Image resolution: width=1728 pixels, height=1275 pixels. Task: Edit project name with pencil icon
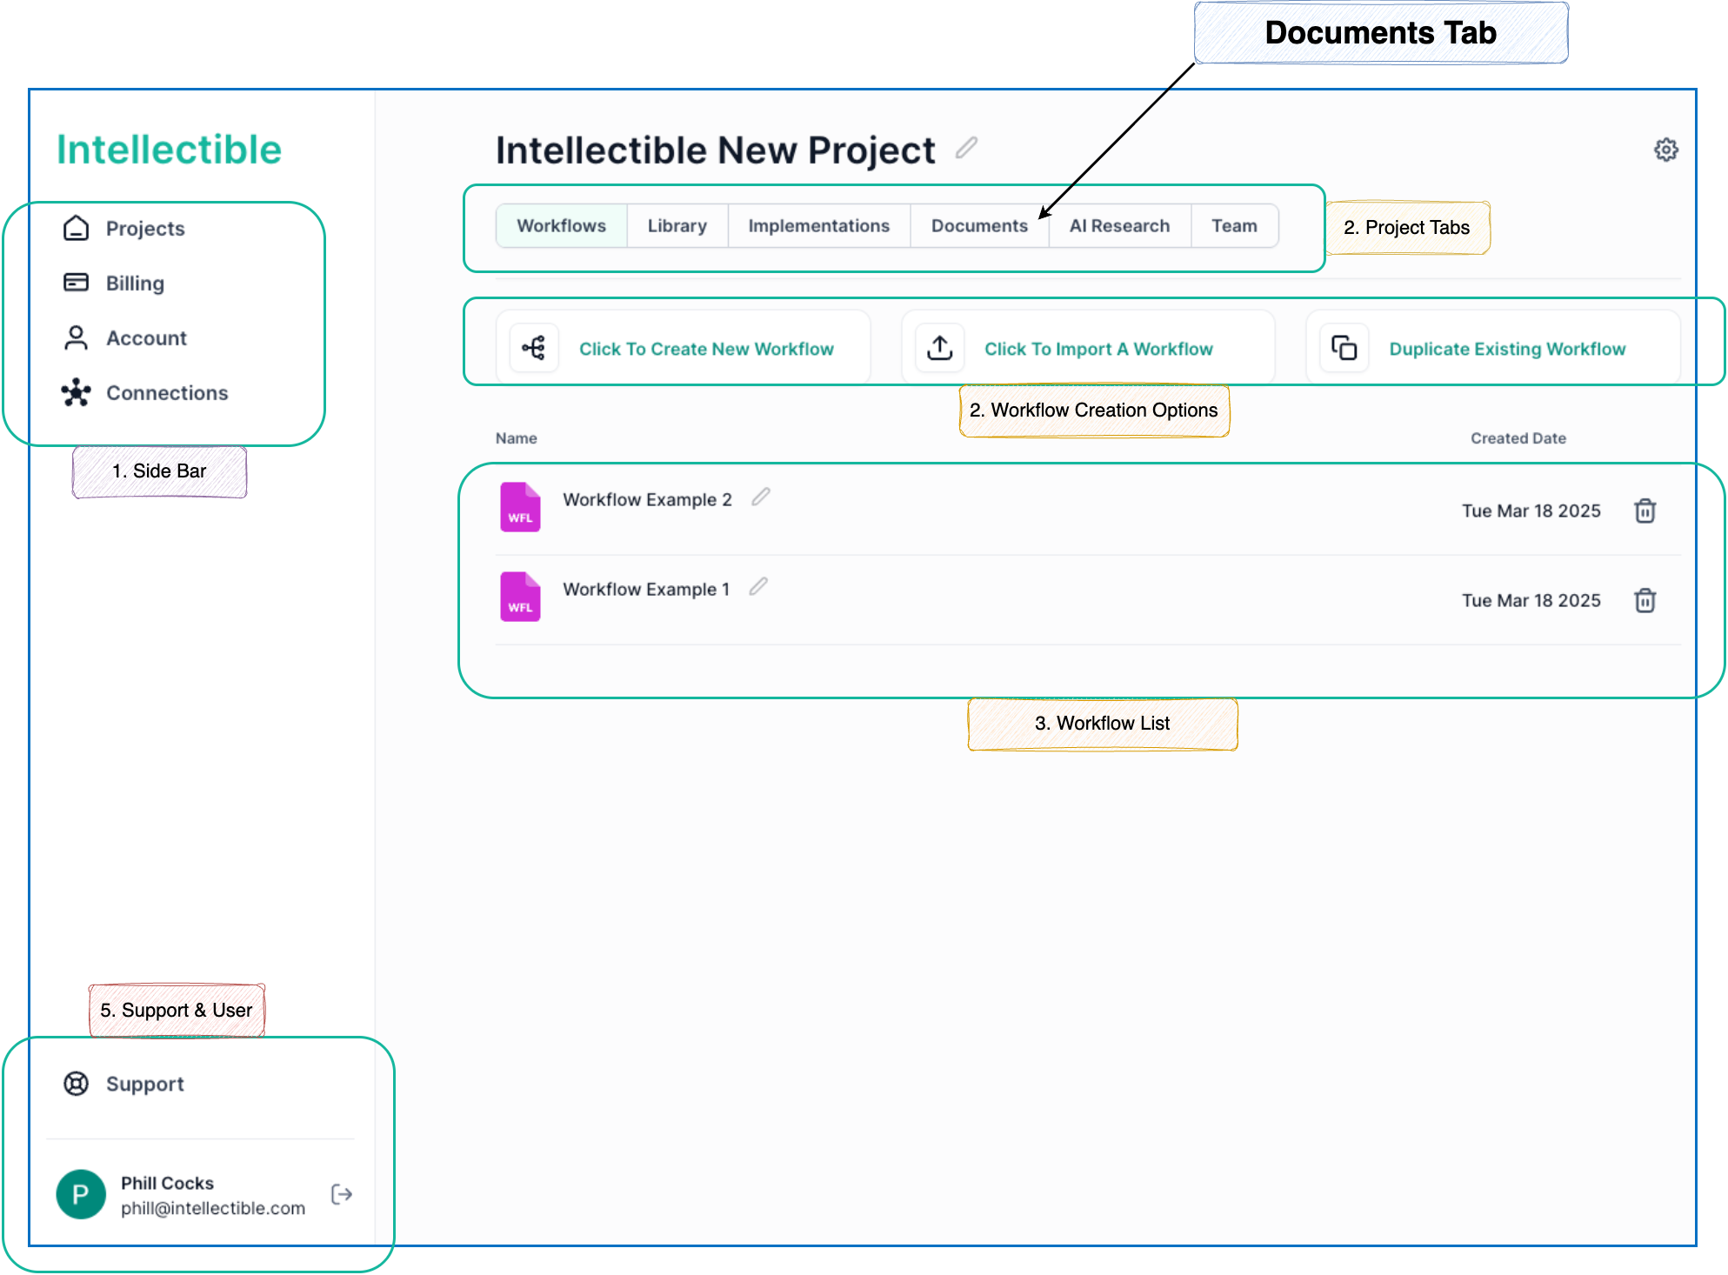tap(966, 148)
